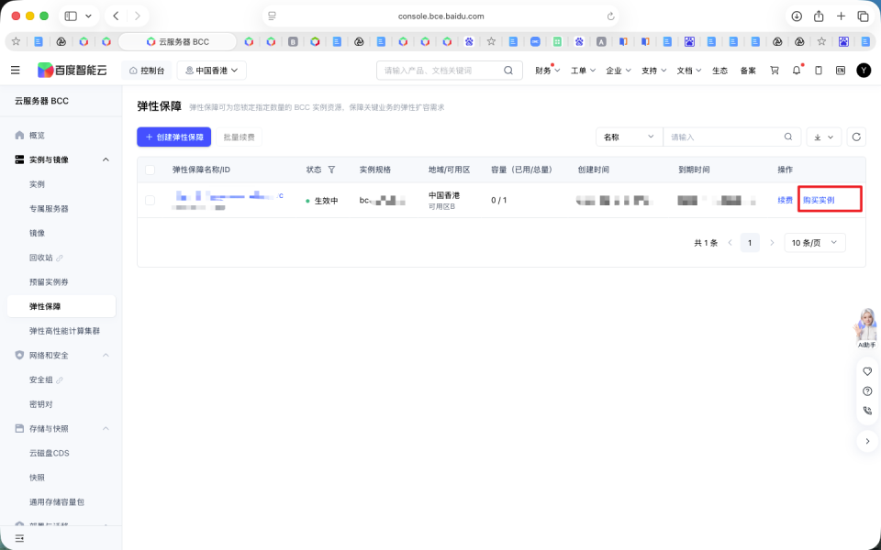The width and height of the screenshot is (881, 550).
Task: Open 备案 in the header
Action: pos(748,71)
